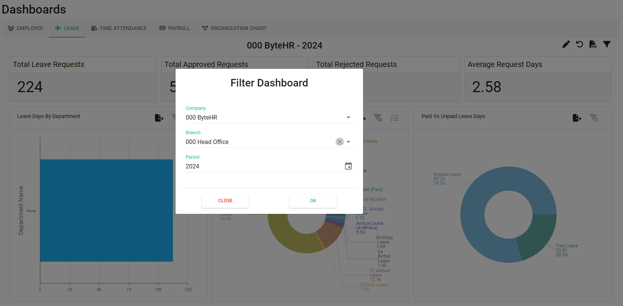
Task: Click the Leave Days By Department title
Action: click(49, 116)
